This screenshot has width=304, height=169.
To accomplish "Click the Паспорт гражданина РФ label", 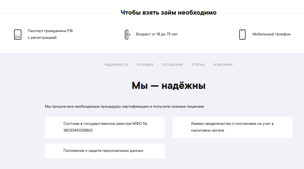I will (50, 31).
